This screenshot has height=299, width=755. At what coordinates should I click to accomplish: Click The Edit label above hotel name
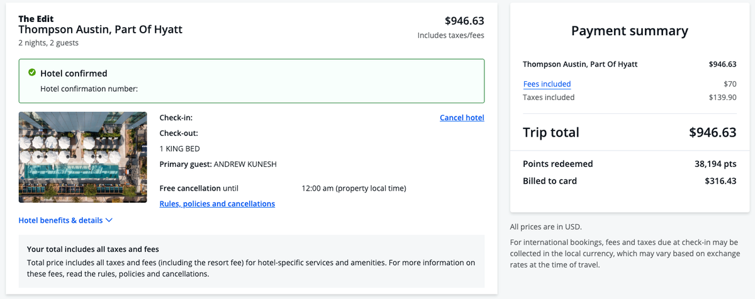click(36, 18)
